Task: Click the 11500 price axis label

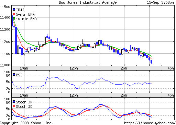Action: tap(5, 7)
